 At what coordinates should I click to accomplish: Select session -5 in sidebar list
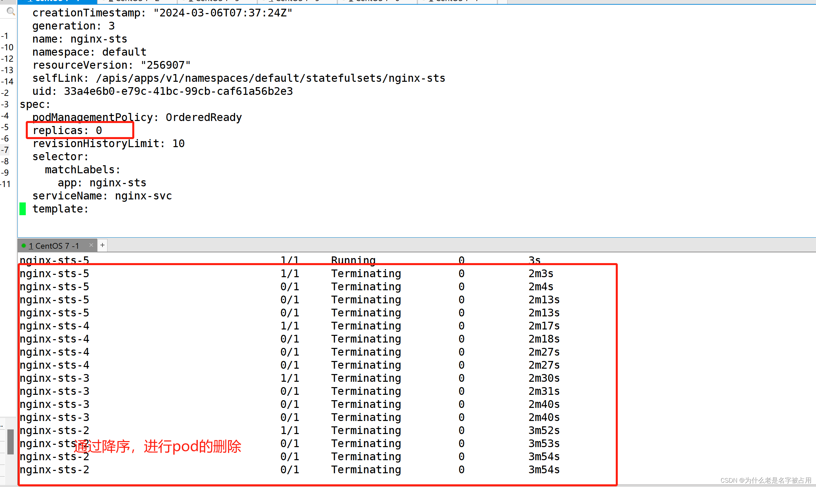click(x=5, y=127)
